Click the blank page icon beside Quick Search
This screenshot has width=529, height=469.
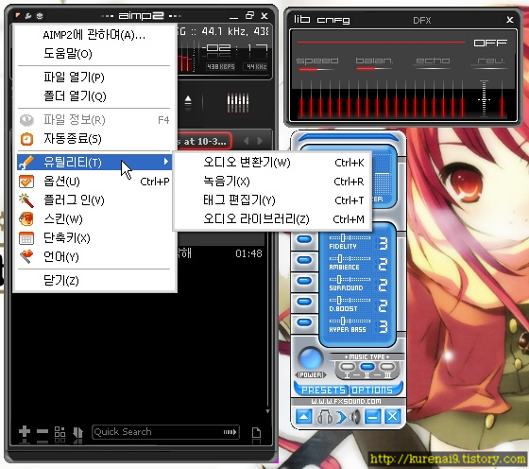[257, 433]
